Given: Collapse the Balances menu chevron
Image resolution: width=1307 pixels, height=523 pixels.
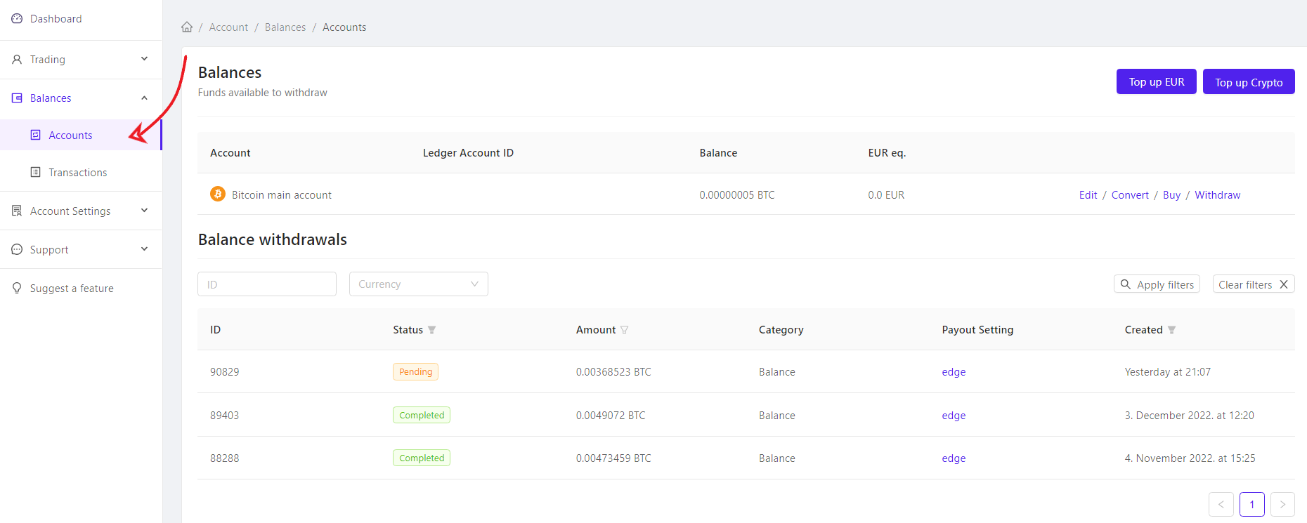Looking at the screenshot, I should pos(144,98).
